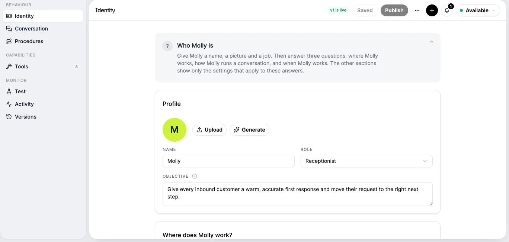Open the Conversation section
The image size is (509, 242).
coord(43,29)
